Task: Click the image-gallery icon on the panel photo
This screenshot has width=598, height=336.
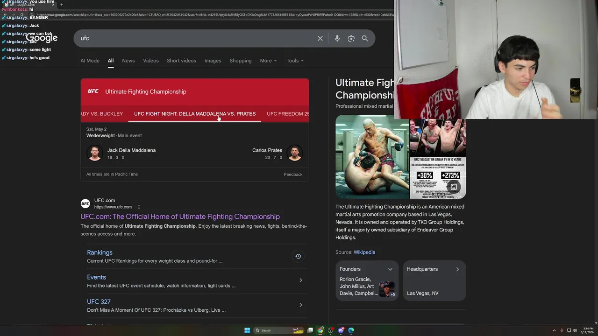Action: point(454,187)
